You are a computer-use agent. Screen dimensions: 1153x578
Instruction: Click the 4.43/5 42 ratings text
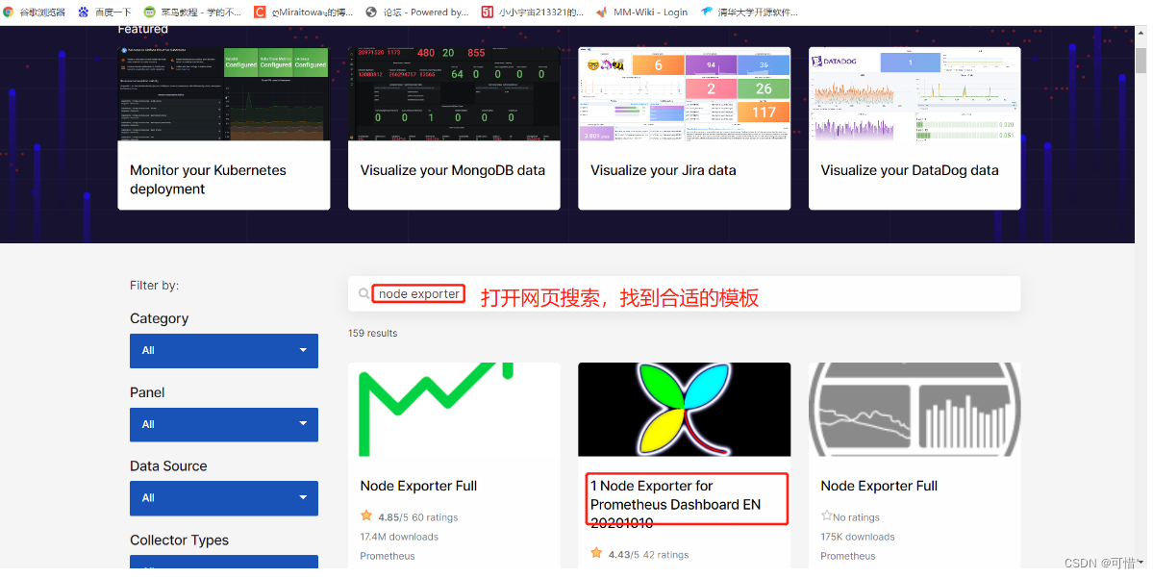click(x=648, y=555)
